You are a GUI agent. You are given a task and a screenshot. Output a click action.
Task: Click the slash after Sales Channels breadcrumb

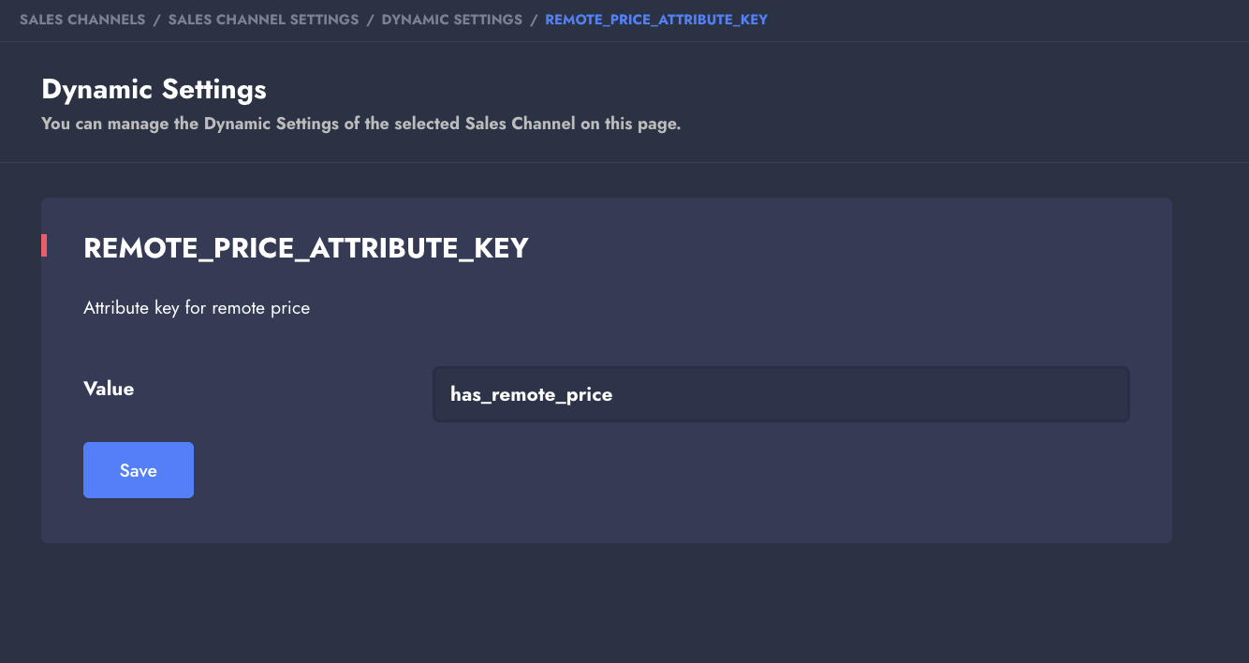[157, 20]
